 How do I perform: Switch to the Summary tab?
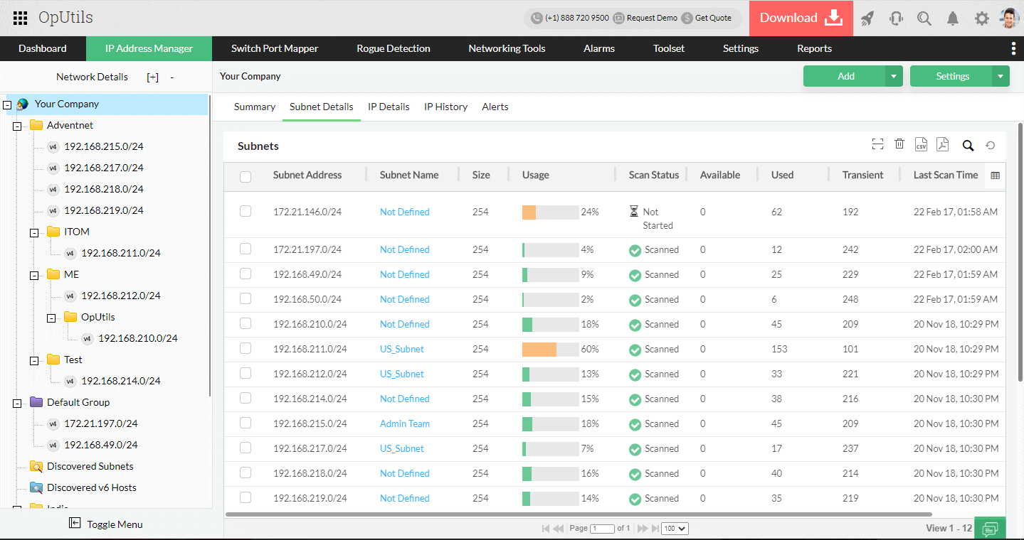[x=255, y=107]
